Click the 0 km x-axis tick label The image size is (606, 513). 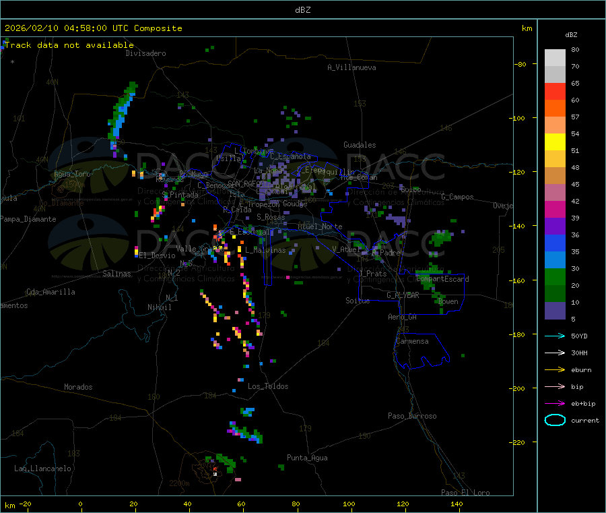point(80,504)
